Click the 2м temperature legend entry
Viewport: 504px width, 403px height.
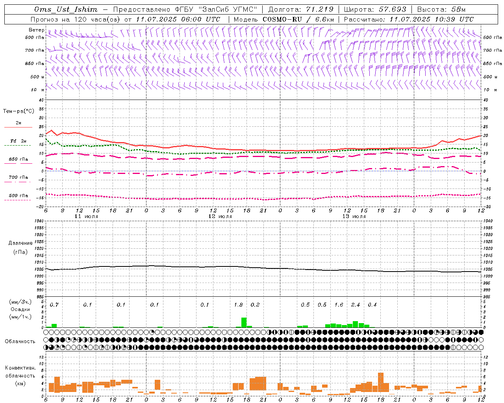coord(19,123)
